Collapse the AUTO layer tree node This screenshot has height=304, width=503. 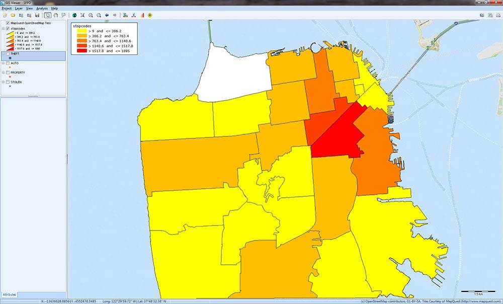tap(3, 63)
